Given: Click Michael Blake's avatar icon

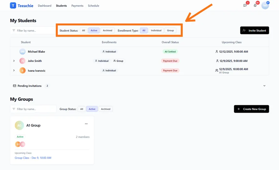Looking at the screenshot, I should (x=22, y=52).
